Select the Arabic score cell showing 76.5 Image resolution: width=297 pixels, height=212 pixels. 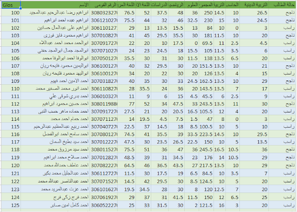point(127,12)
